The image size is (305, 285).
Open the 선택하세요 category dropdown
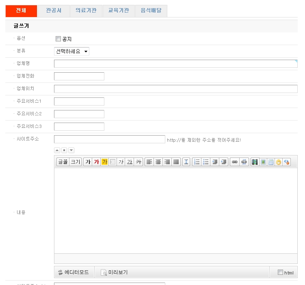(x=71, y=52)
